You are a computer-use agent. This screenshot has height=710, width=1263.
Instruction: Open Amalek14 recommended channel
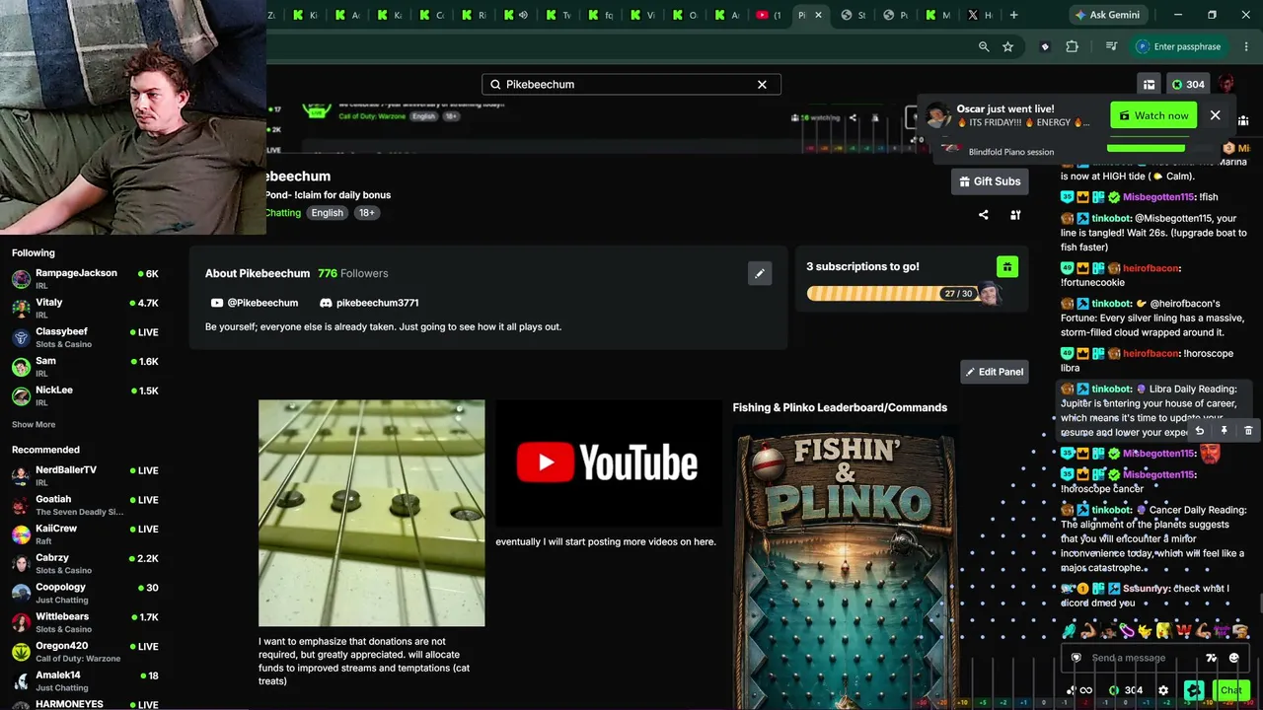tap(85, 680)
